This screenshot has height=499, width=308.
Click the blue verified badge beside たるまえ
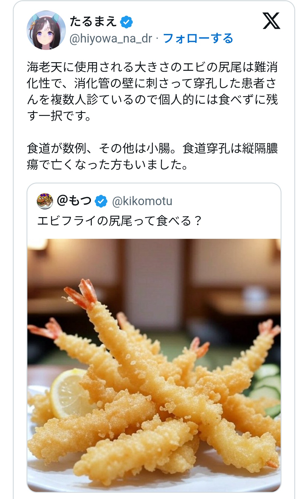tap(126, 22)
